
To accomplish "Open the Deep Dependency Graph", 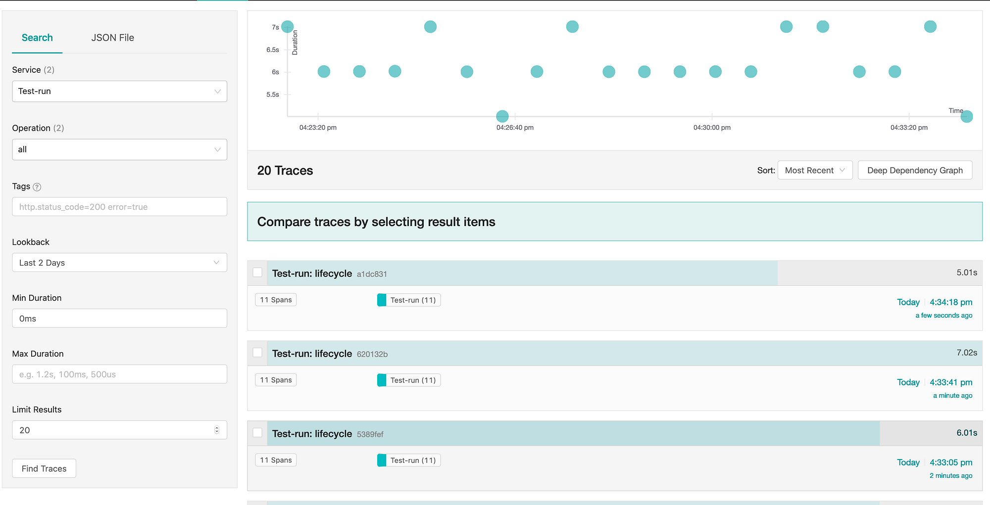I will pos(915,170).
